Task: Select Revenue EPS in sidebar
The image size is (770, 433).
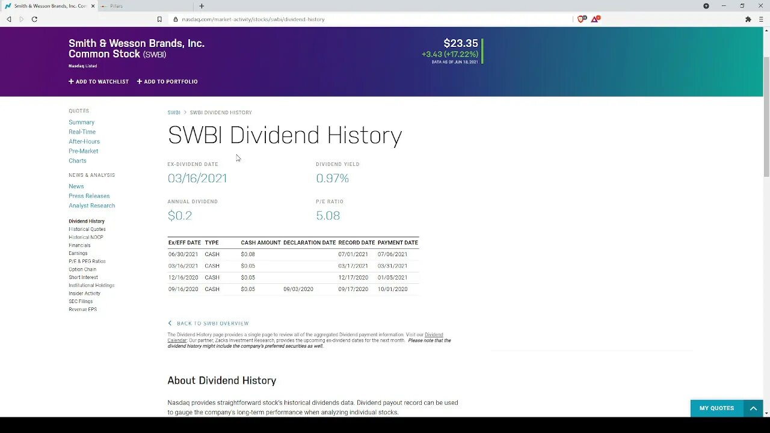Action: click(82, 310)
